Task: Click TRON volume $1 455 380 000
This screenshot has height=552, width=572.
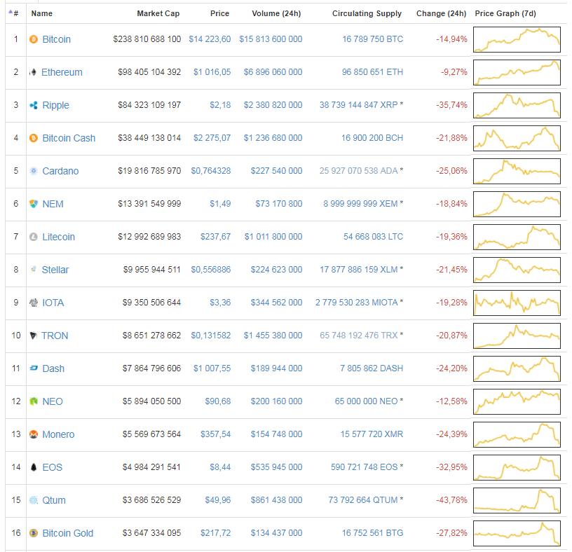Action: coord(273,336)
